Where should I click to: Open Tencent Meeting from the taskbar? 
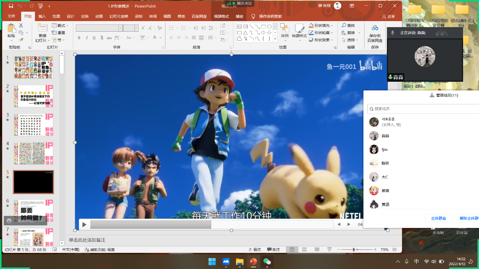(x=226, y=261)
